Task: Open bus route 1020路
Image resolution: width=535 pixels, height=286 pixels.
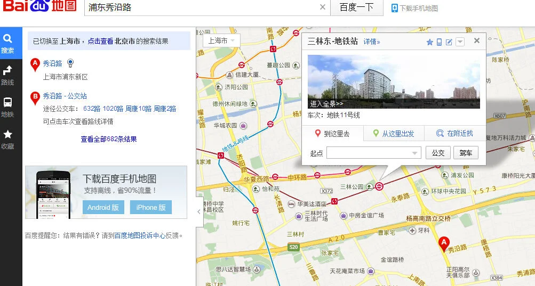Action: (113, 109)
